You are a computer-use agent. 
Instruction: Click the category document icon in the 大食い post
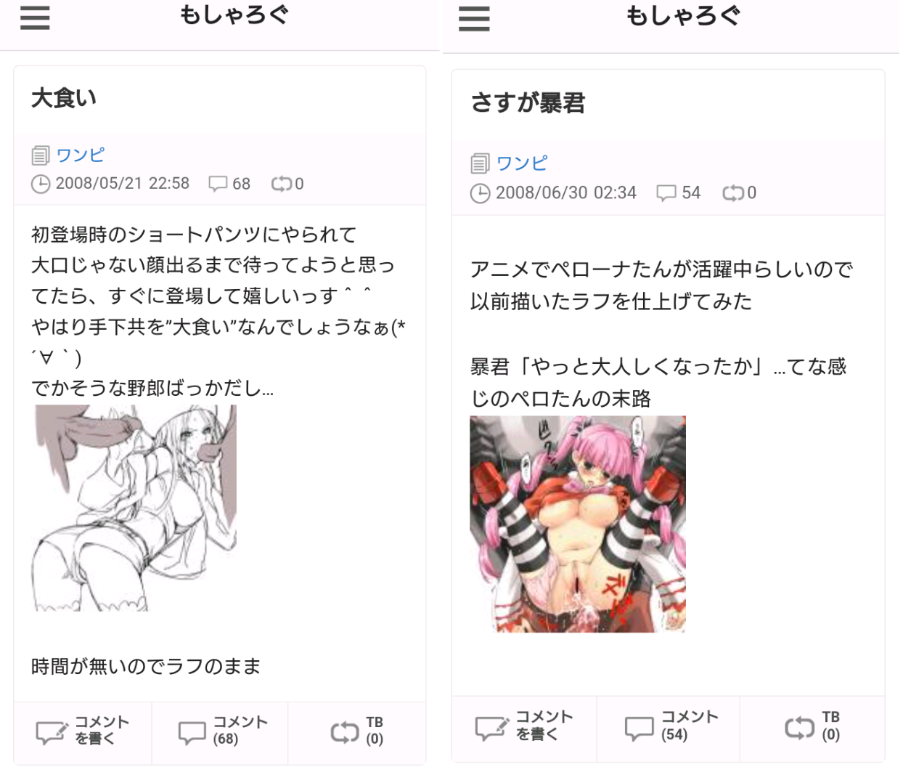40,155
